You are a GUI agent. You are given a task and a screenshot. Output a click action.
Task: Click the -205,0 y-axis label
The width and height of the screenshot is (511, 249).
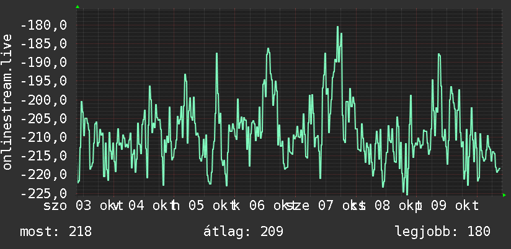click(x=43, y=118)
